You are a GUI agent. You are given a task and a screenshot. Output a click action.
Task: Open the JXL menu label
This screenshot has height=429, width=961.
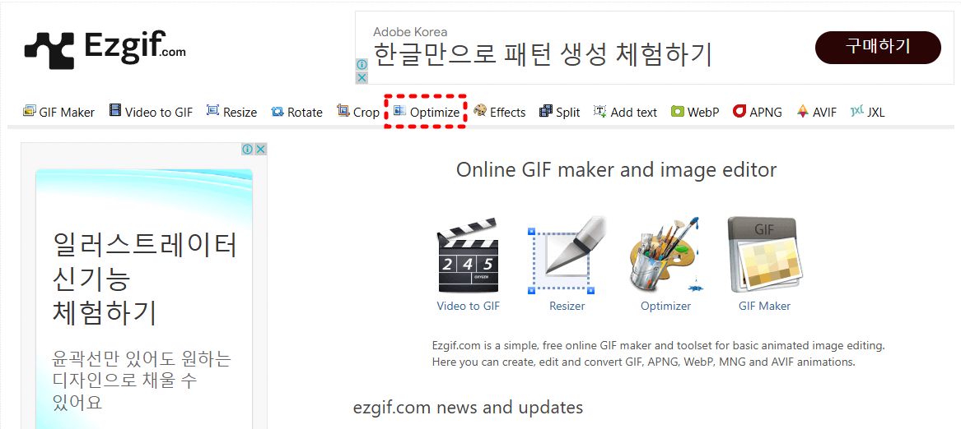click(876, 113)
